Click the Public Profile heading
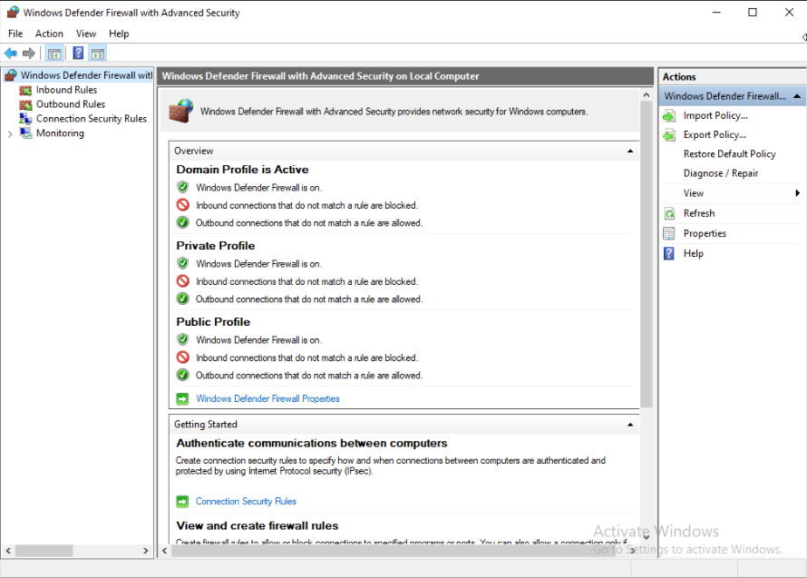This screenshot has height=578, width=807. 213,322
